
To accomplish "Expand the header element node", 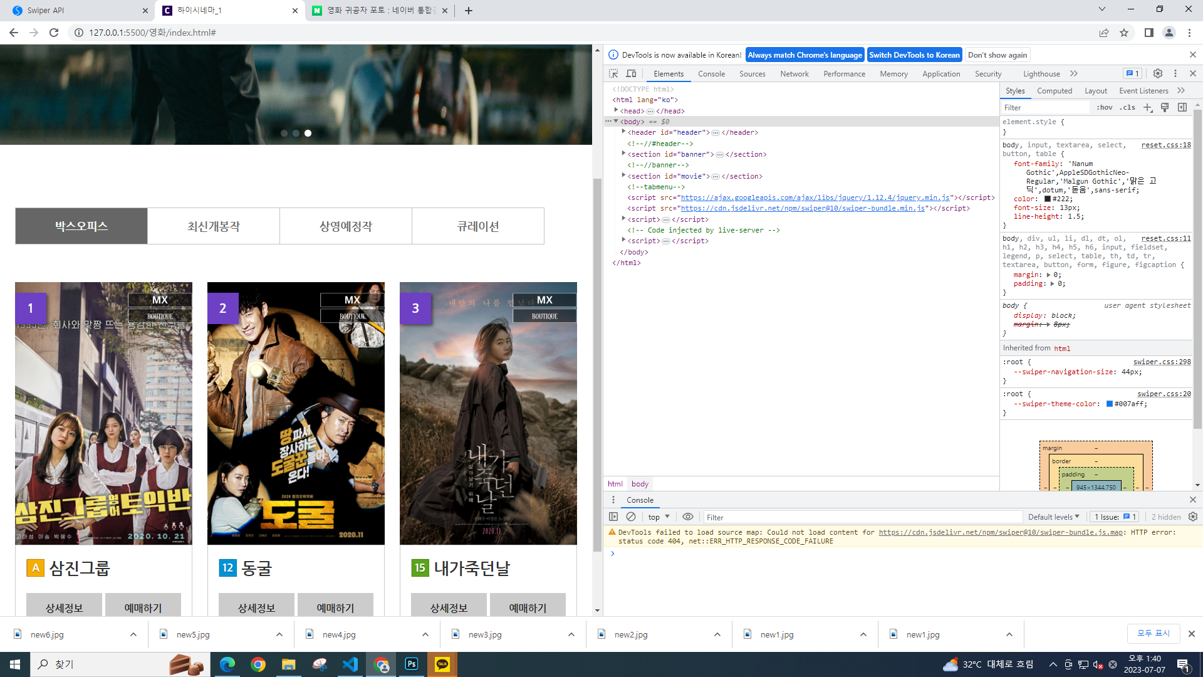I will pyautogui.click(x=623, y=132).
